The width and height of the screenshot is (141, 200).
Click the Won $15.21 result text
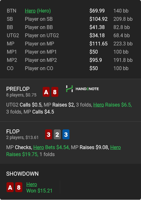(x=39, y=191)
